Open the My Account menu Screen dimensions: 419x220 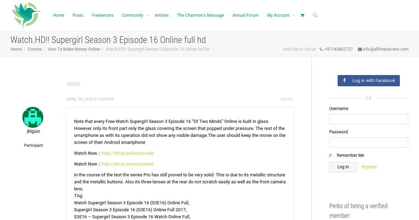click(278, 15)
